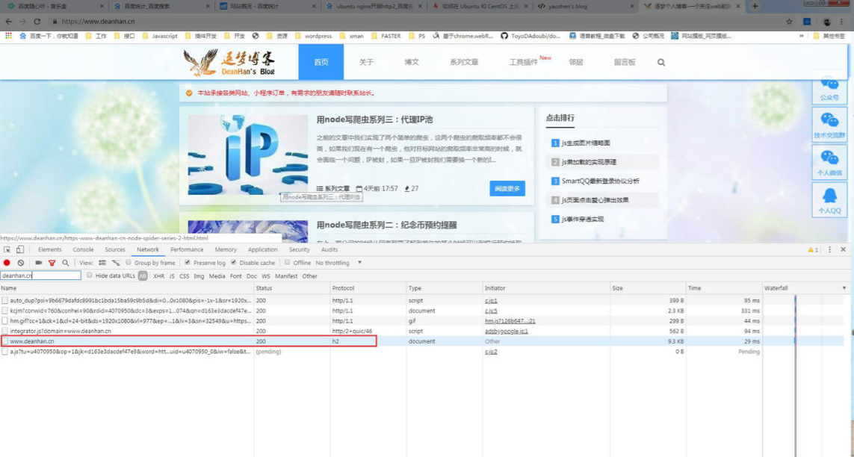Expand the Waterfall column sort dropdown arrow
The image size is (854, 457).
pos(844,288)
